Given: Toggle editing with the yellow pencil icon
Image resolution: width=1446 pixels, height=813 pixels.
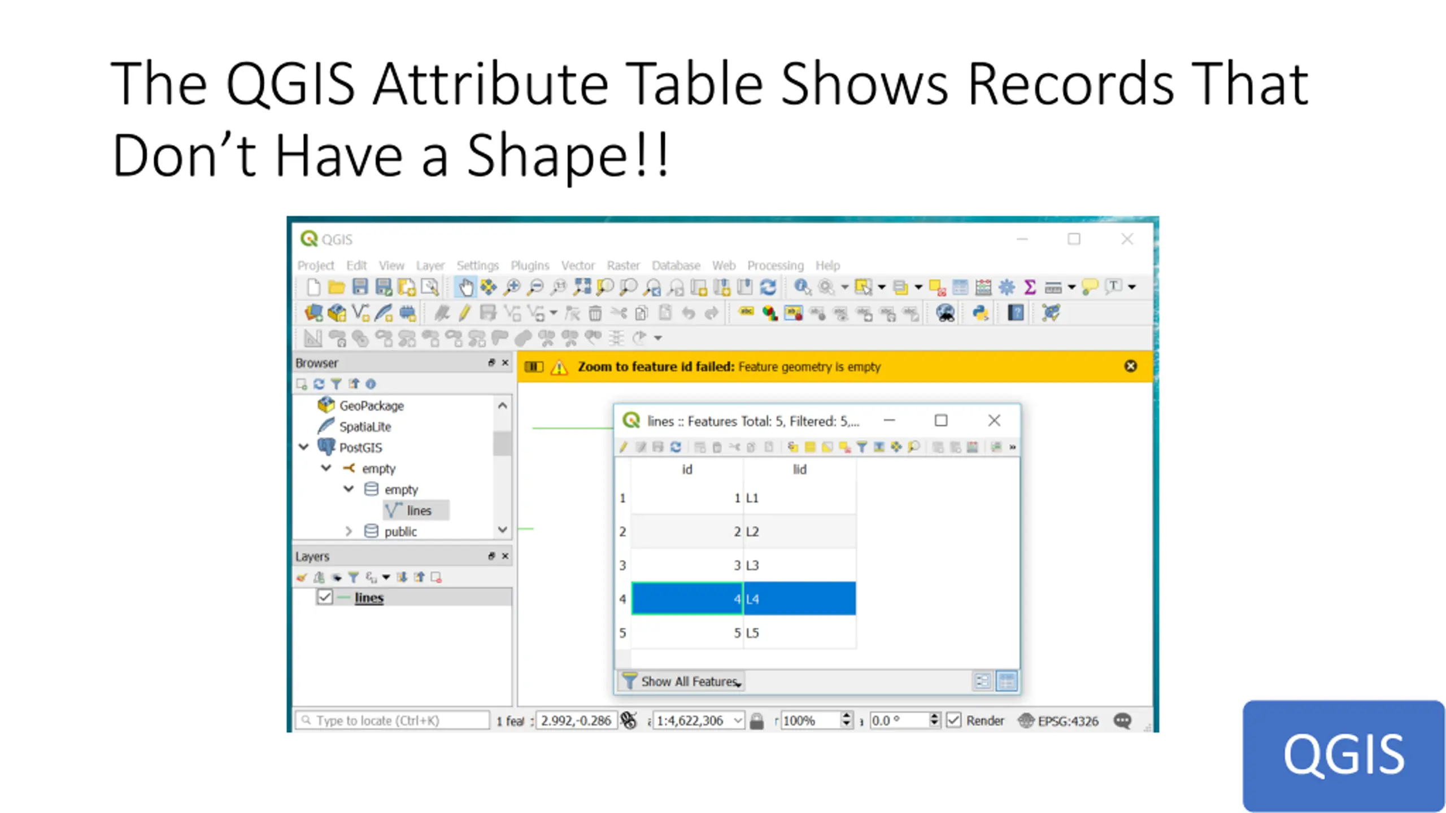Looking at the screenshot, I should tap(464, 313).
